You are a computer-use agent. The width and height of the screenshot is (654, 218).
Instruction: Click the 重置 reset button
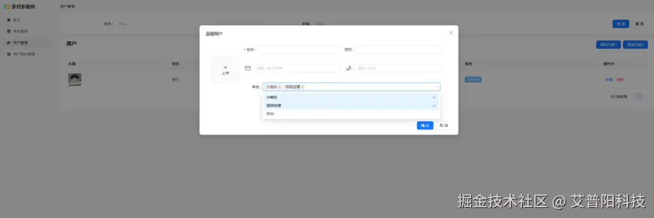pyautogui.click(x=639, y=24)
